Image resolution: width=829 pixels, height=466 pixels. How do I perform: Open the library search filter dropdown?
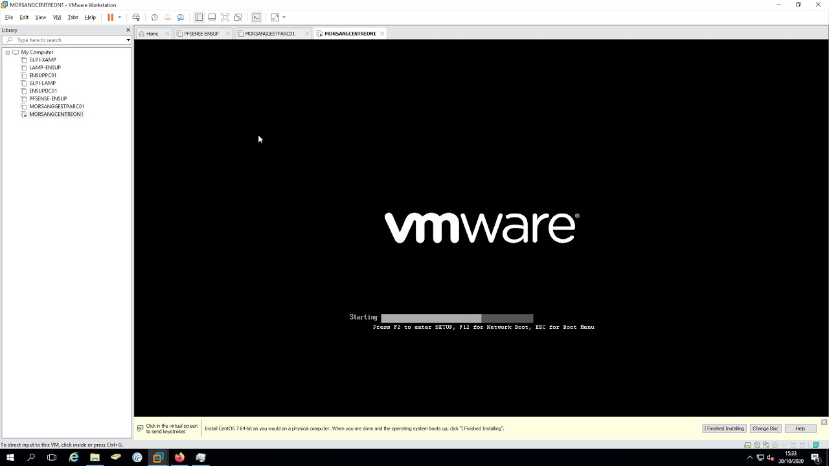pos(128,40)
